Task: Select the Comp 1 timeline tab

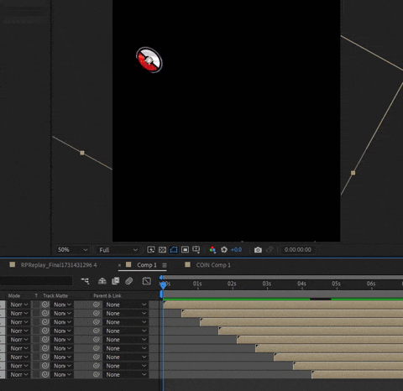Action: point(147,265)
